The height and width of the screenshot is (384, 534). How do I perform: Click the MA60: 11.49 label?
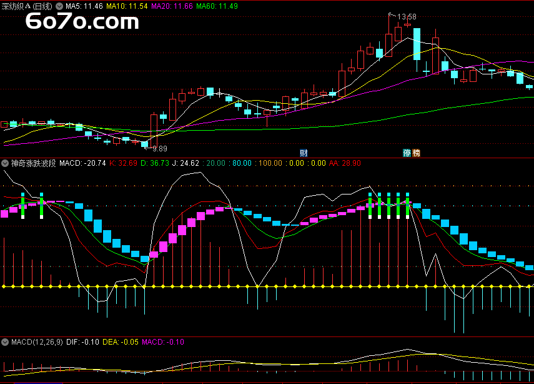217,6
